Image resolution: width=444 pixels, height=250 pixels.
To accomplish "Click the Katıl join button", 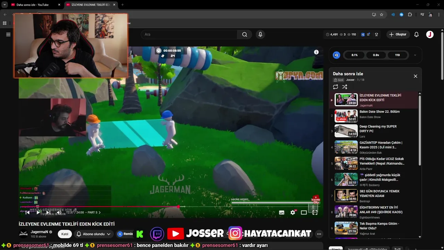I will pyautogui.click(x=65, y=234).
